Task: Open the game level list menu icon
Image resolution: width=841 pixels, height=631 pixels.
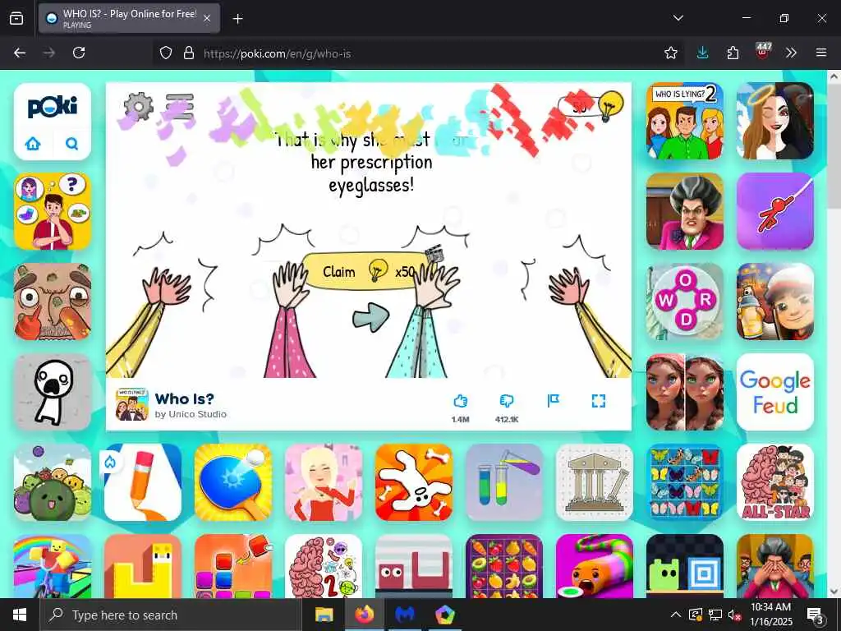Action: click(x=180, y=106)
